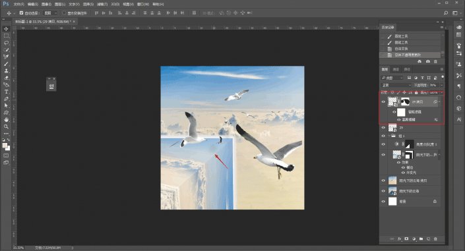Open the 文件(F) menu
The width and height of the screenshot is (465, 251).
[x=18, y=4]
